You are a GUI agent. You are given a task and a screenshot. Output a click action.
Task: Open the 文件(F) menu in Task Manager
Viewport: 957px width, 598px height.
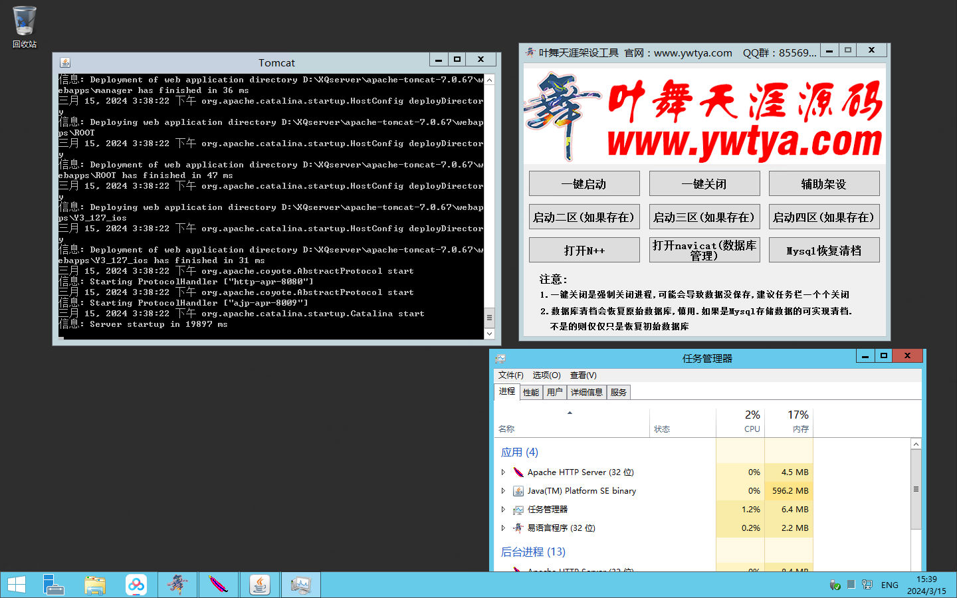point(510,375)
